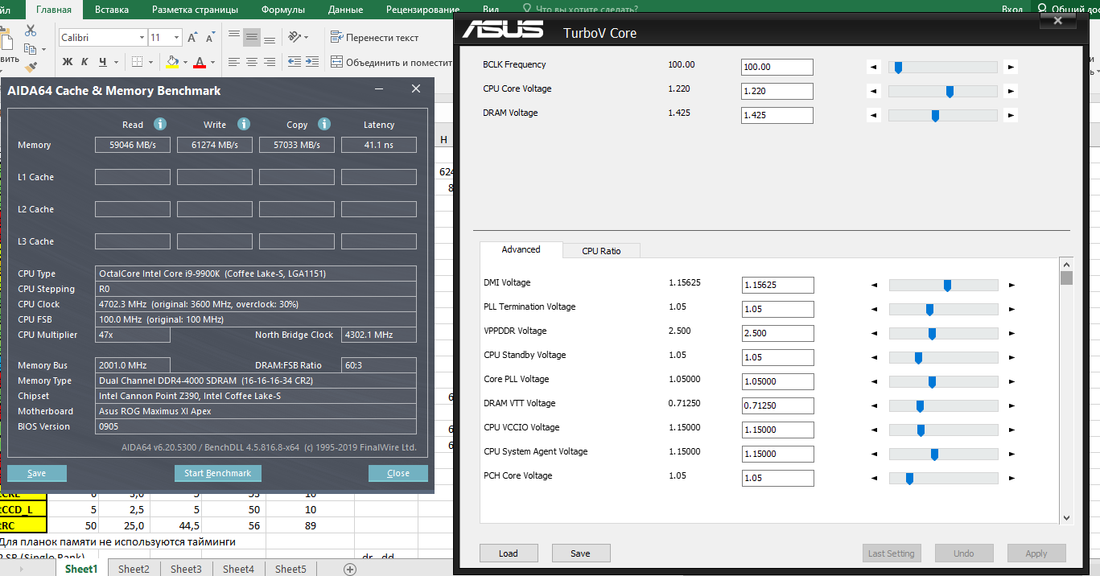
Task: Click CPU VCCIO Voltage input field
Action: coord(777,430)
